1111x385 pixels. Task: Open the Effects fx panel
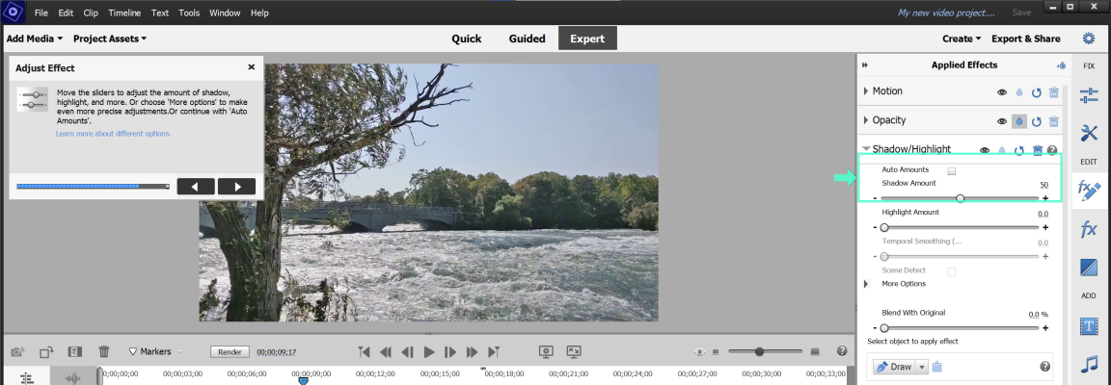click(x=1089, y=229)
